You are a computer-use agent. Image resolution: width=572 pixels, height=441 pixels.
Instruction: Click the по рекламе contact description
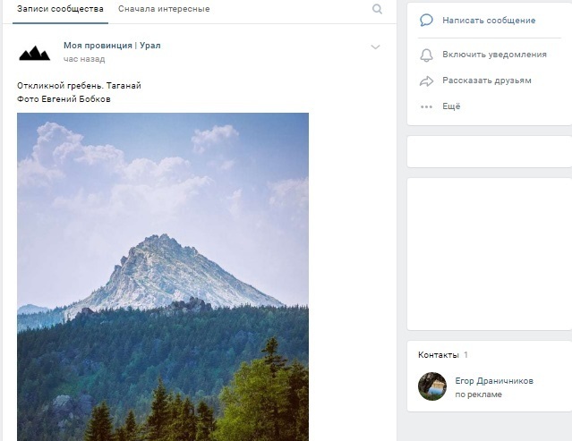point(479,394)
